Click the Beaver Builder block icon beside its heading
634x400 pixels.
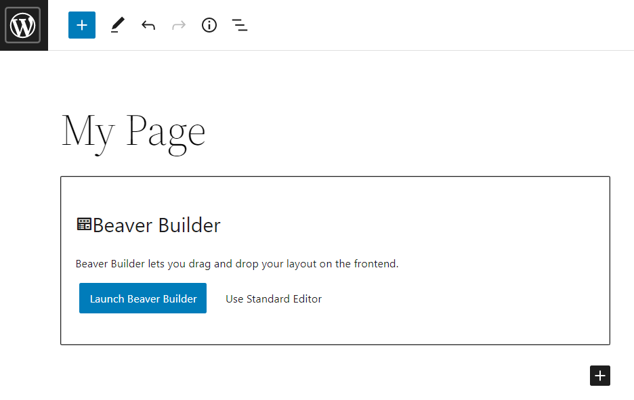pos(83,223)
